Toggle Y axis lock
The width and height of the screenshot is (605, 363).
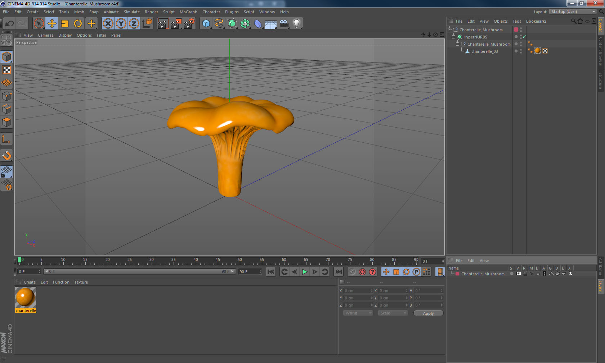121,24
